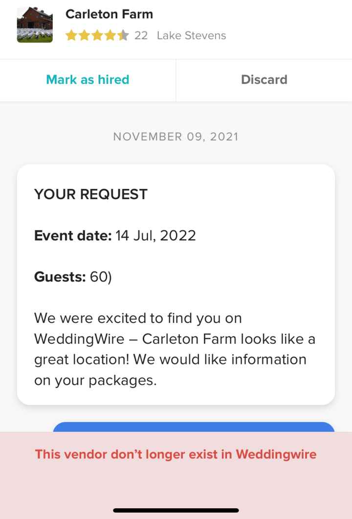352x519 pixels.
Task: Tap the home indicator bar
Action: point(176,511)
